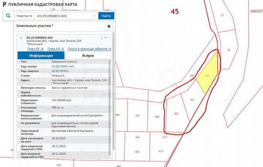Open the План ЗУ link
The height and width of the screenshot is (167, 263).
tap(35, 49)
